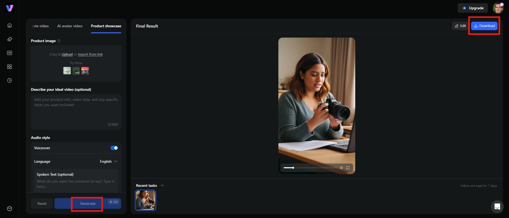Click 'Describe your ideal video (optional)' label
Screen dimensions: 509x218
click(61, 89)
